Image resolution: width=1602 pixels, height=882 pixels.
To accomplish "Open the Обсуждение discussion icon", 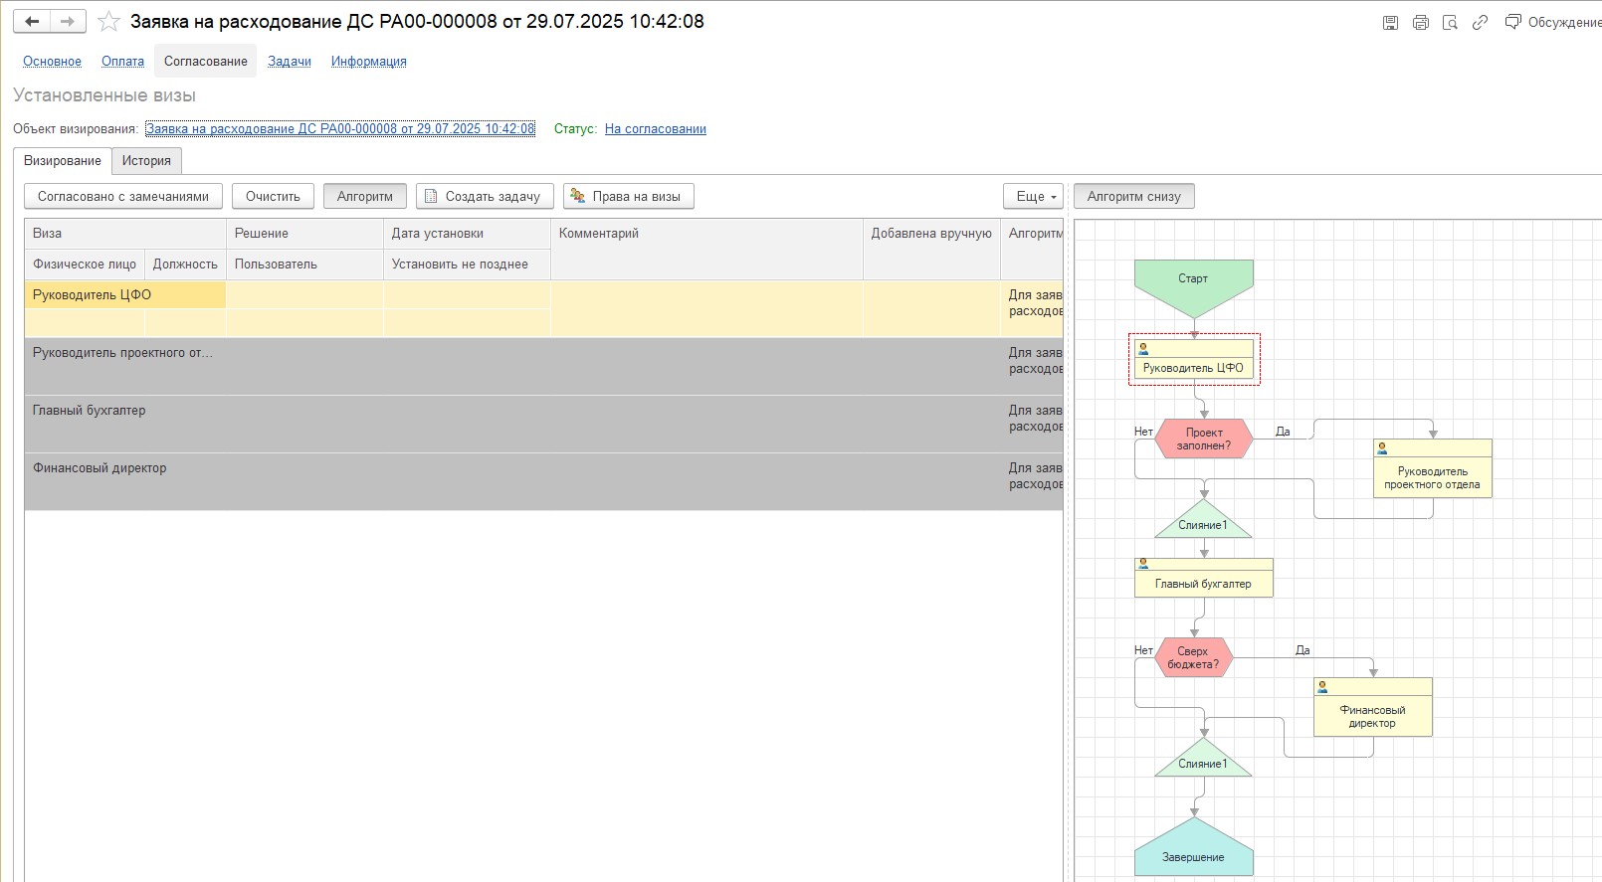I will 1512,22.
